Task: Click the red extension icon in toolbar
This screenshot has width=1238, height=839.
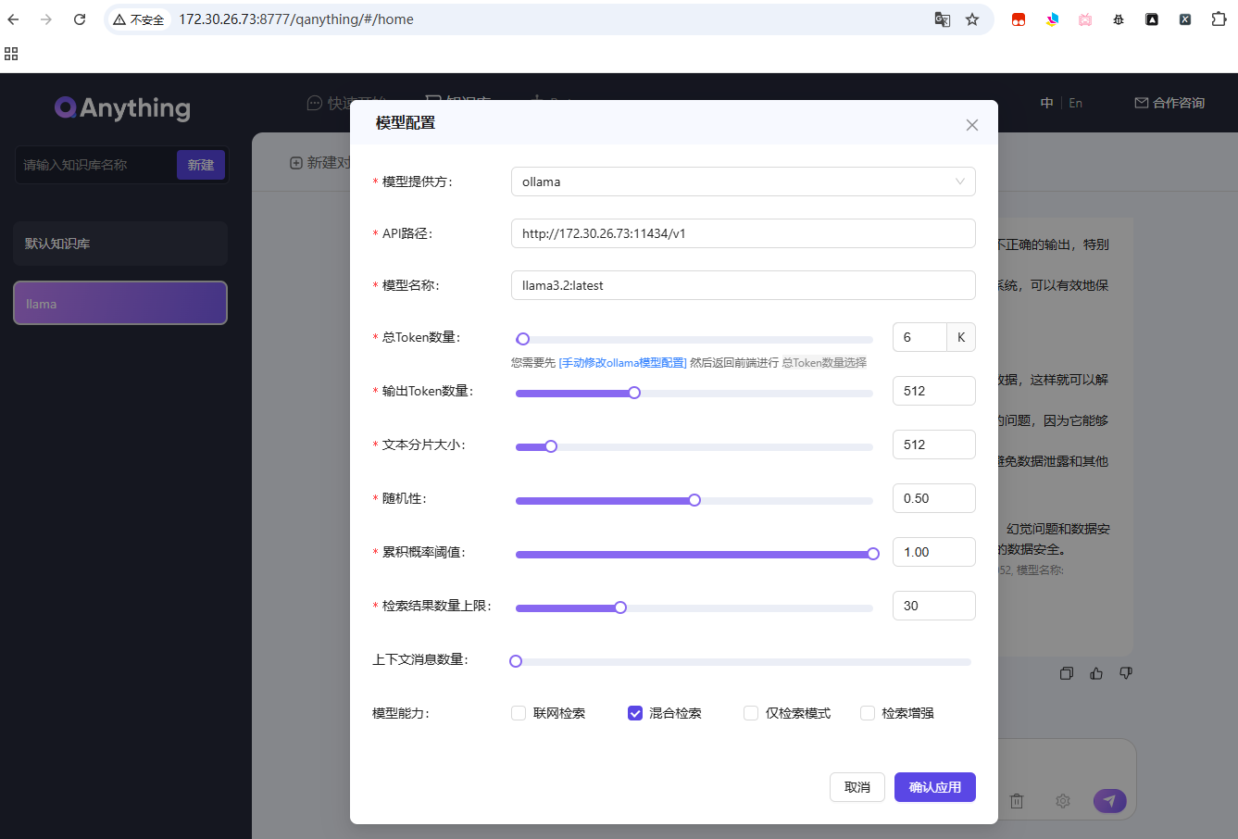Action: [1019, 19]
